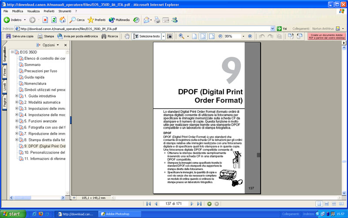The image size is (348, 218).
Task: Close the bookmarks panel with X
Action: [x=66, y=45]
